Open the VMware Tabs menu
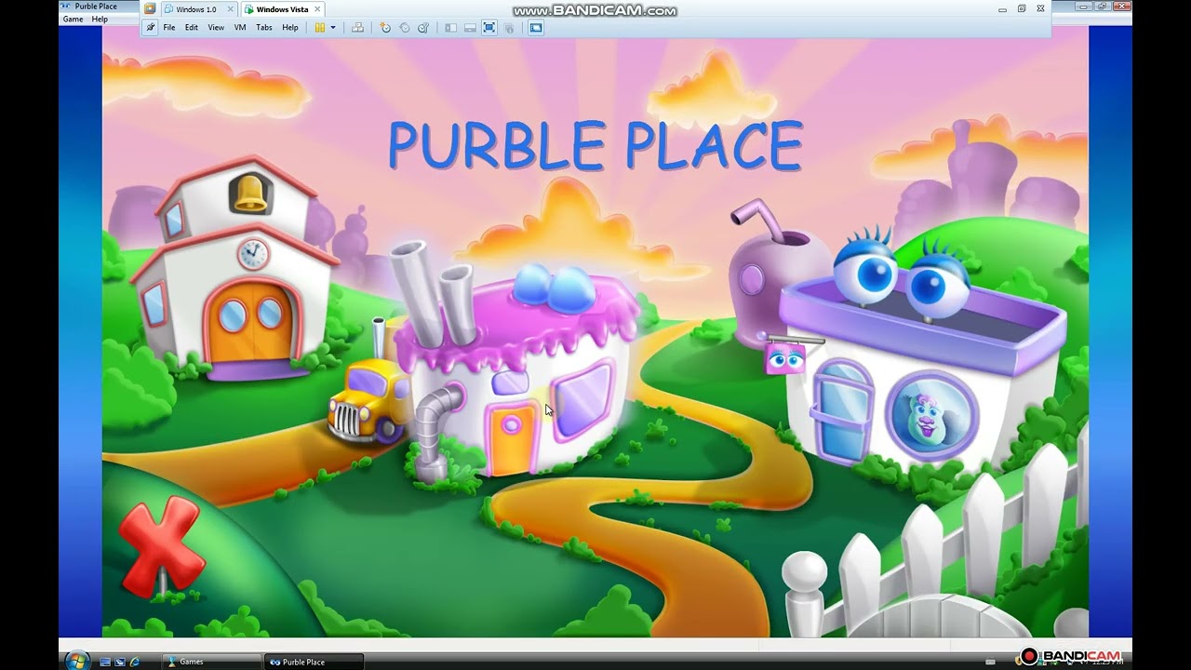The width and height of the screenshot is (1191, 670). coord(264,28)
